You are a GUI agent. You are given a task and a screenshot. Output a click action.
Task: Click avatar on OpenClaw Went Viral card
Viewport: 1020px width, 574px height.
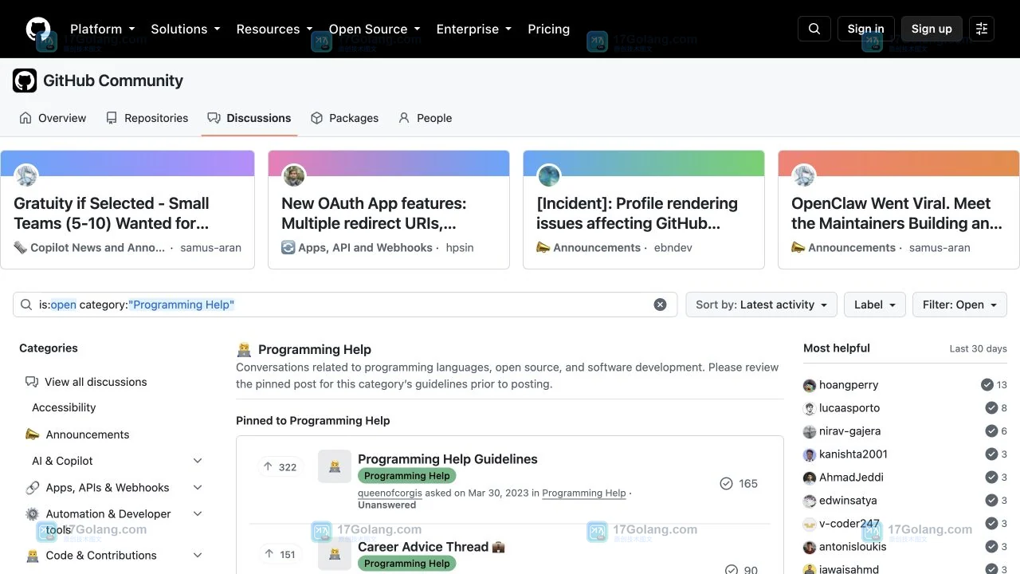pos(804,175)
